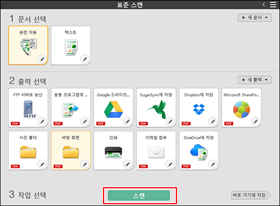Select the 이메일 첨부 envelope tile
This screenshot has height=206, width=280.
pyautogui.click(x=156, y=150)
